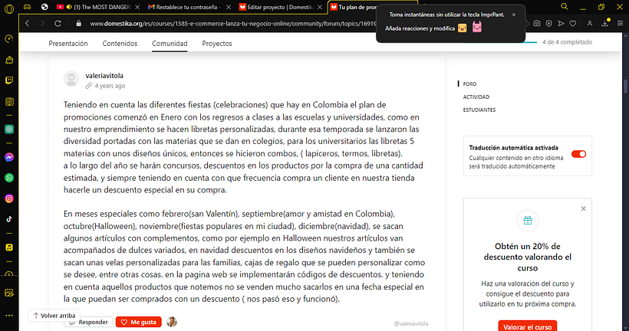Viewport: 629px width, 331px height.
Task: Dismiss the snapshot tooltip popup
Action: pyautogui.click(x=513, y=15)
